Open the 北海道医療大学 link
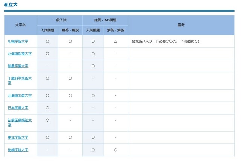This screenshot has width=241, height=161. [20, 54]
